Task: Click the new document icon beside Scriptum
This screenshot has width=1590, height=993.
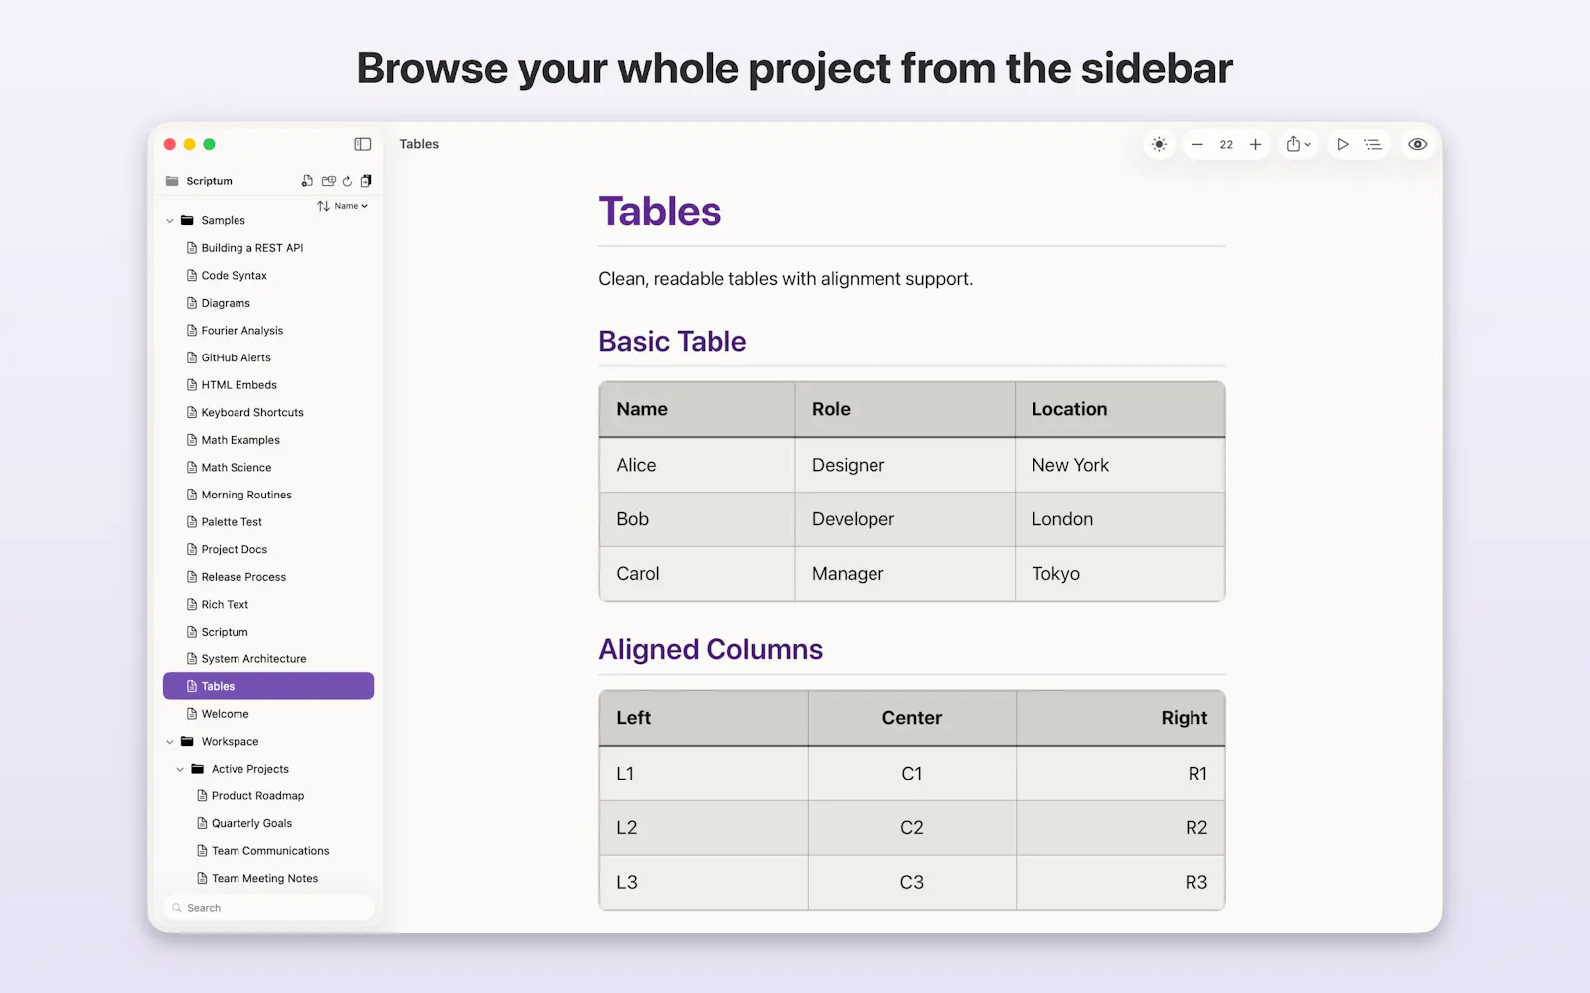Action: pos(307,181)
